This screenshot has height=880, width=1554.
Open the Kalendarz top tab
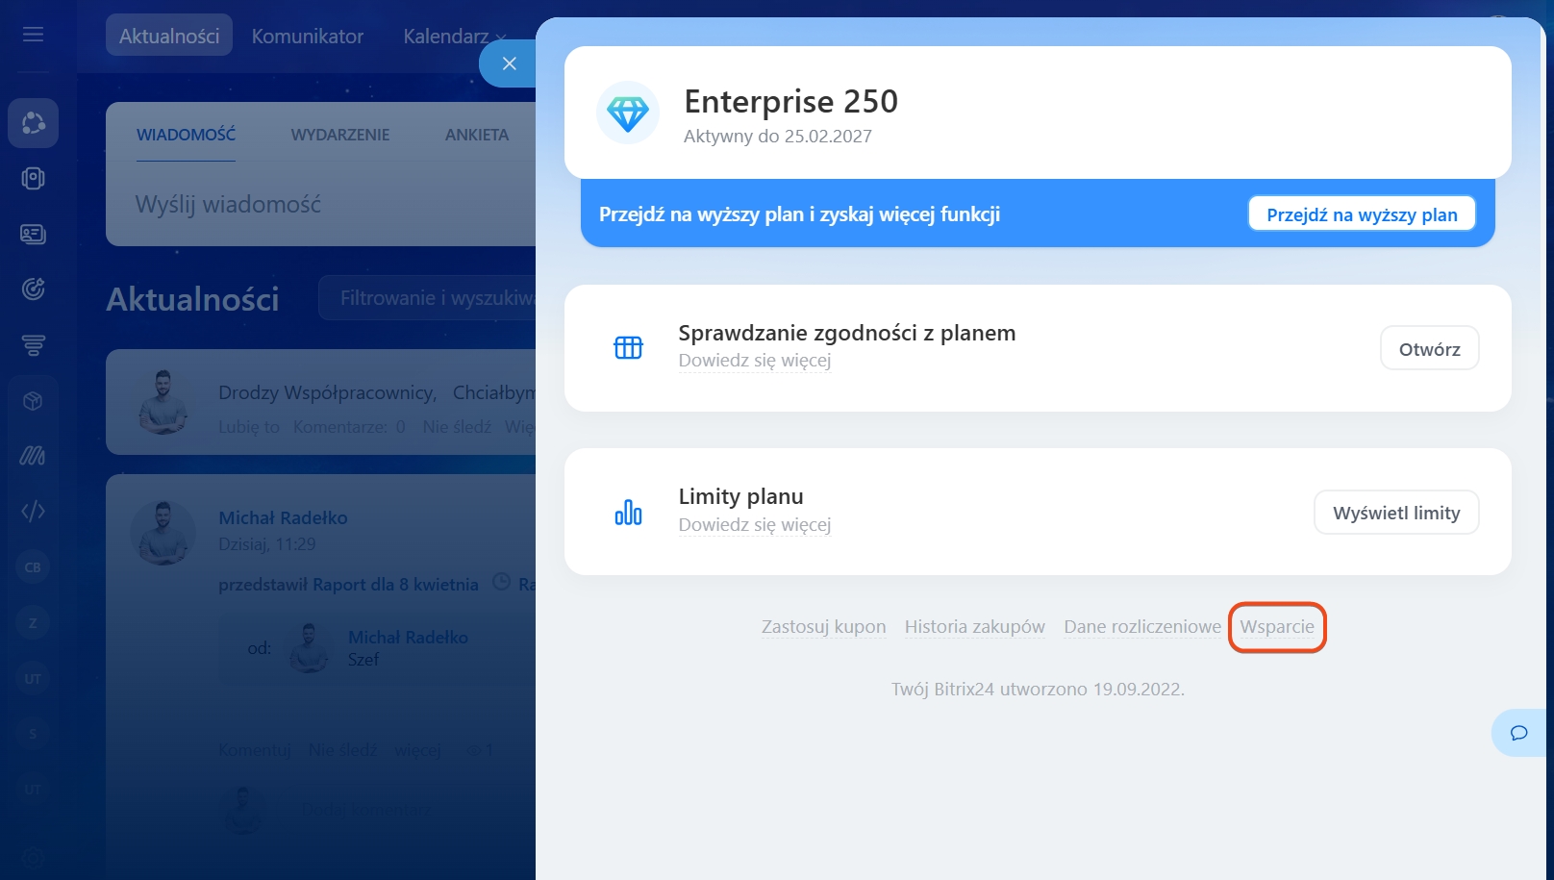(446, 36)
